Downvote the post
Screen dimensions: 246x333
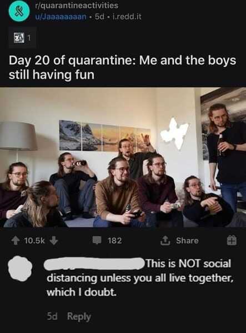pos(53,241)
